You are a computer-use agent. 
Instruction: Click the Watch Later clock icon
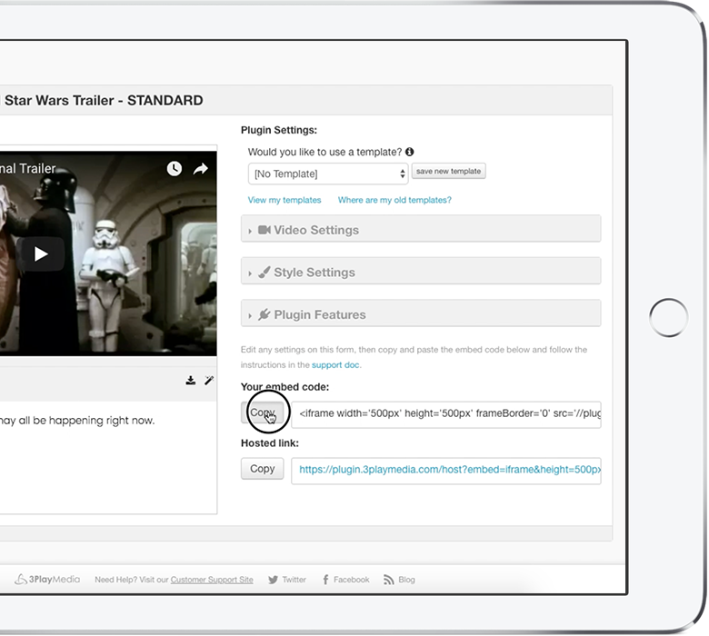175,169
